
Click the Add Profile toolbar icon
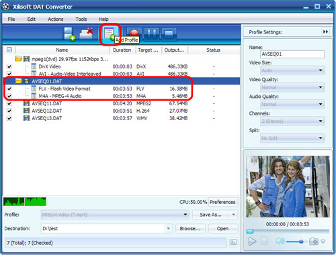tap(110, 34)
